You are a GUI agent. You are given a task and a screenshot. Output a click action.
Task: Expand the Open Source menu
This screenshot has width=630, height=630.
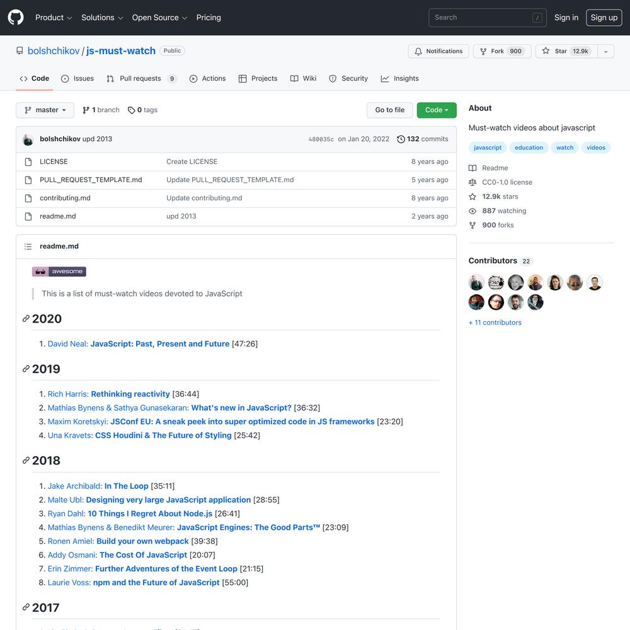159,18
